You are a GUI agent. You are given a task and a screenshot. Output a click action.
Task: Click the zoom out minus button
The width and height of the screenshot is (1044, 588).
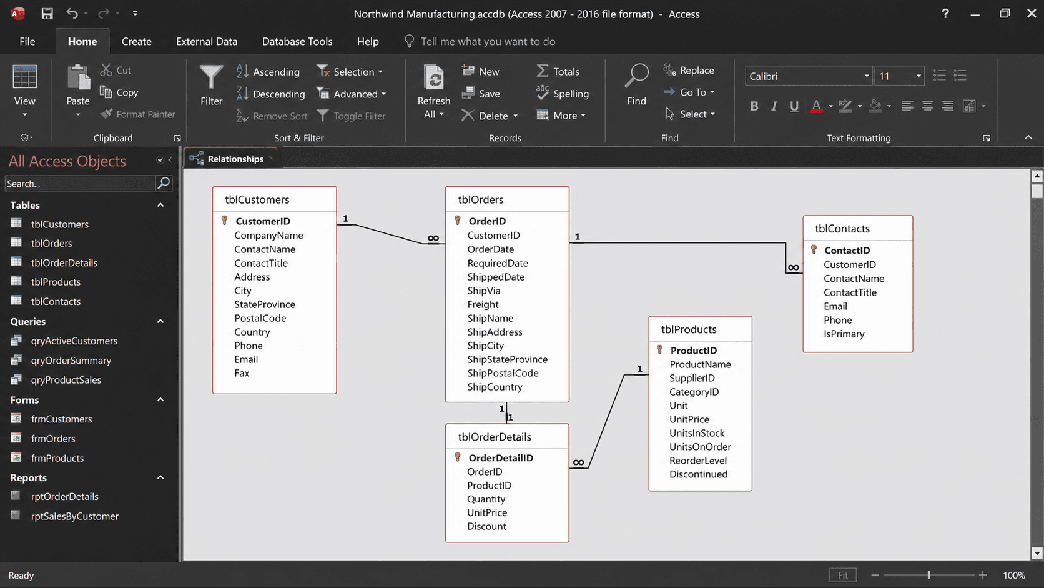pos(875,575)
